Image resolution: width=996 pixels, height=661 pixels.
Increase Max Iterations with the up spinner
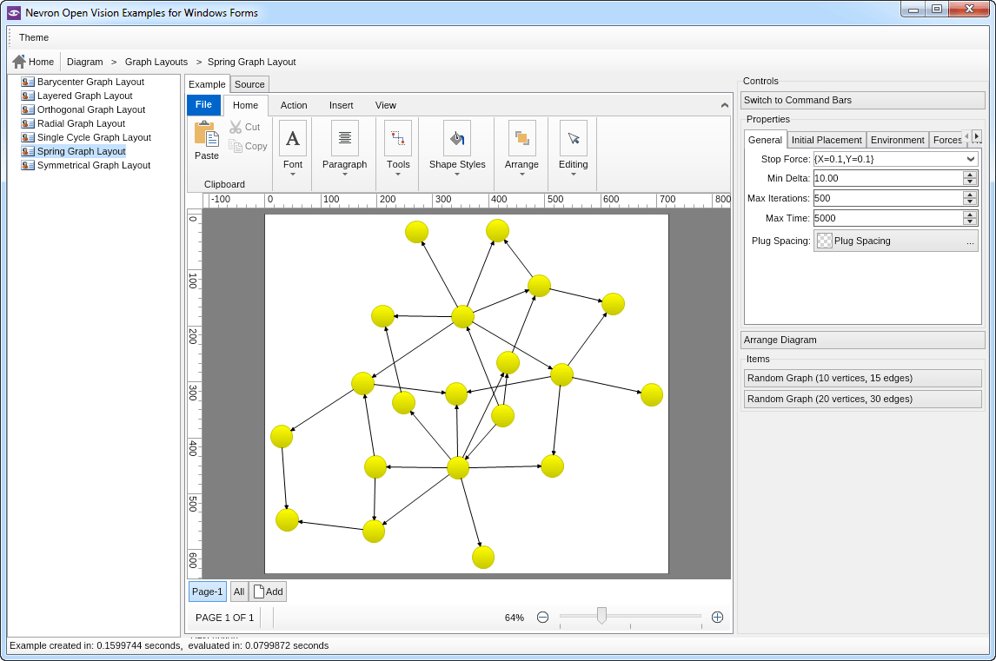point(970,195)
